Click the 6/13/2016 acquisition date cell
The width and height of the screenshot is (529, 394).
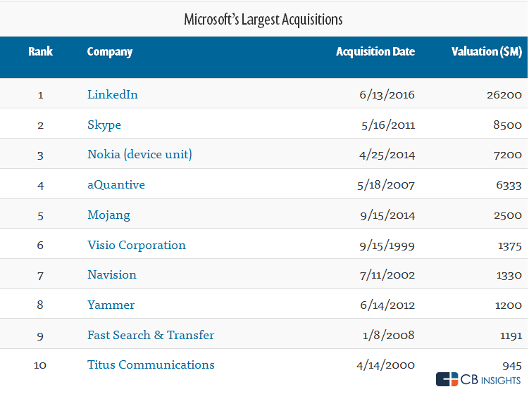386,94
